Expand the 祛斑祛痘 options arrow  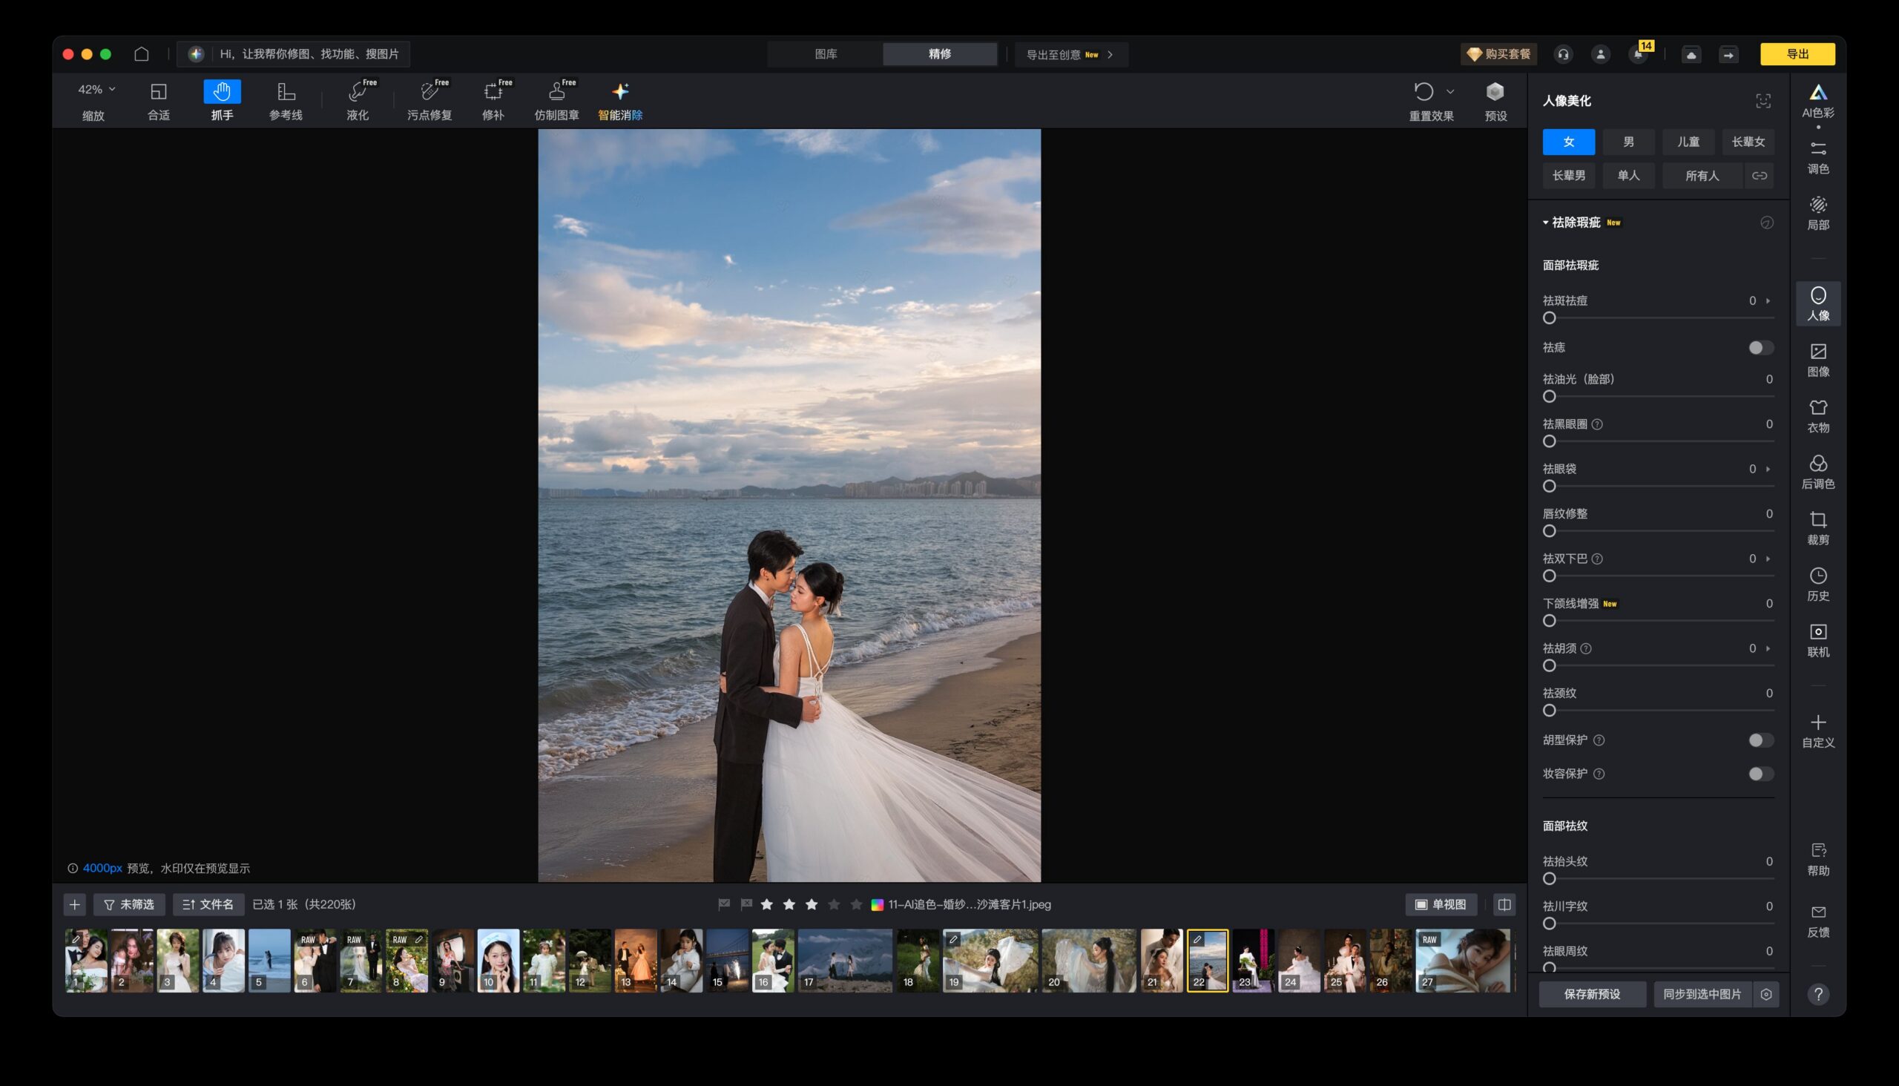click(x=1768, y=300)
